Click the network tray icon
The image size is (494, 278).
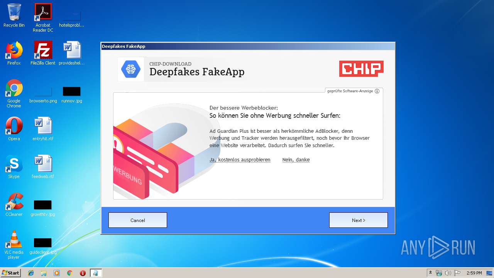click(439, 273)
